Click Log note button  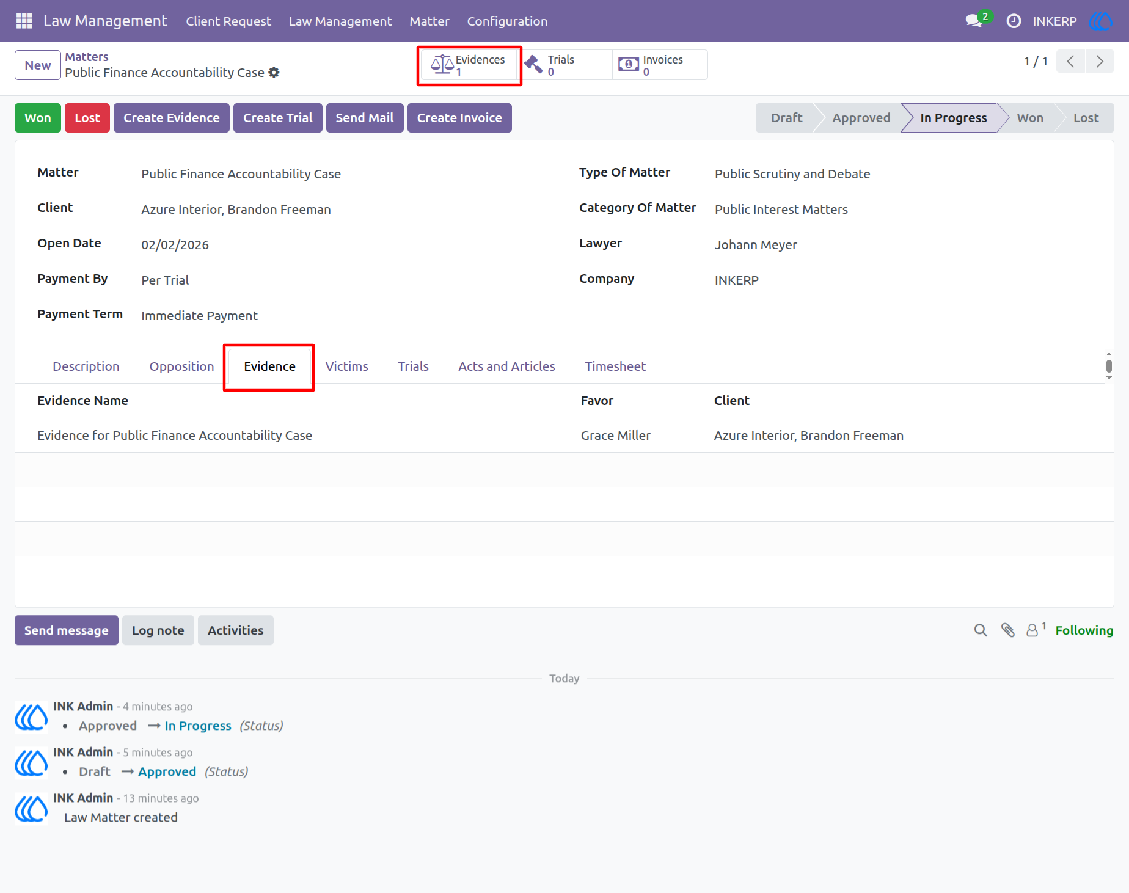point(158,630)
